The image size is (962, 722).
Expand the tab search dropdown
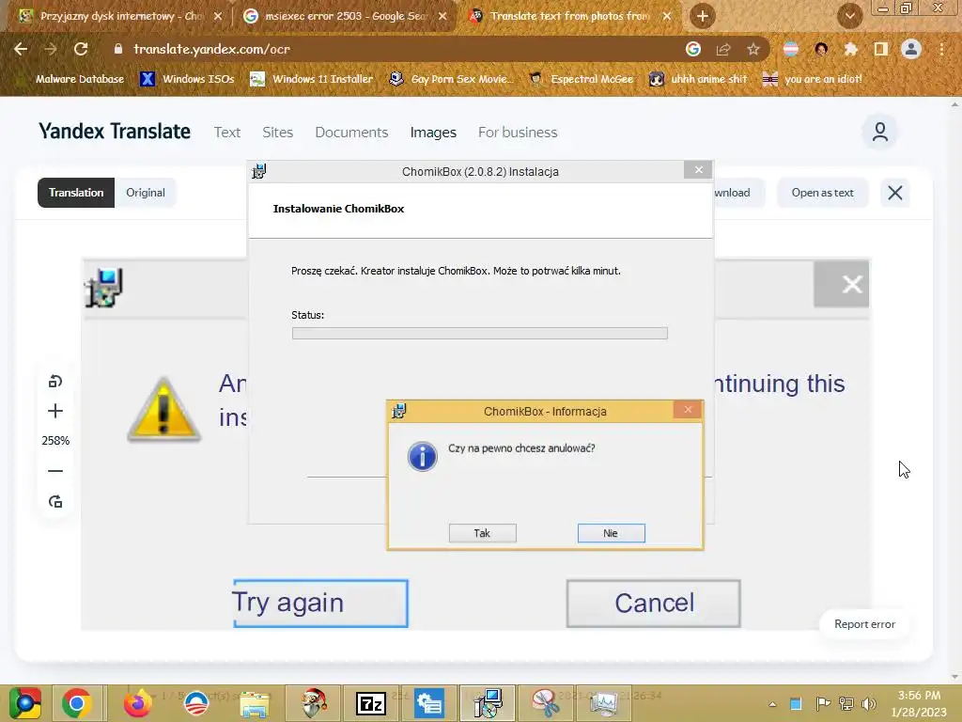coord(849,16)
